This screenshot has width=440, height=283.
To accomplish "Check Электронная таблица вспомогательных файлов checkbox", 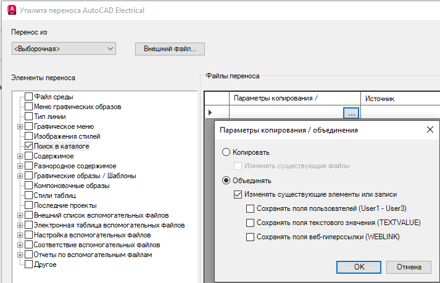I will (28, 225).
